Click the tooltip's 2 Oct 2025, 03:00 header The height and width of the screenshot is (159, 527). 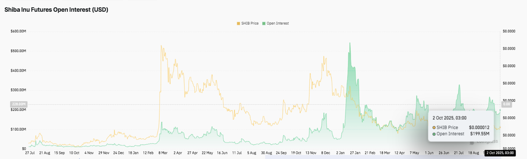click(449, 118)
